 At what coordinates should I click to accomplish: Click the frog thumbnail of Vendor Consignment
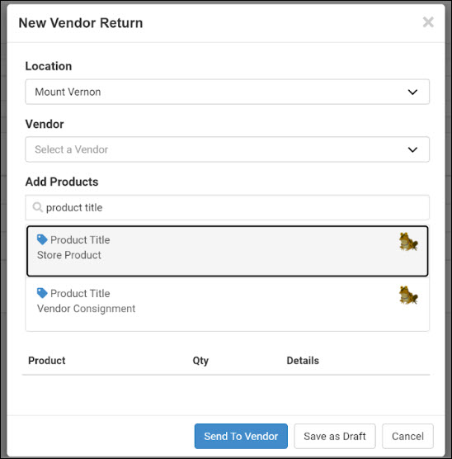point(408,295)
